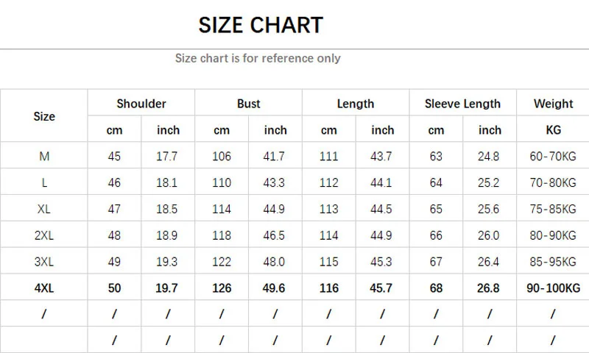Image resolution: width=589 pixels, height=353 pixels.
Task: Click the Weight column header
Action: click(553, 104)
